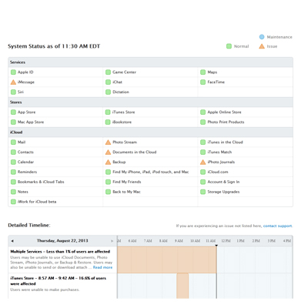Click the Bookmarks & iCloud Tabs label
Viewport: 308px width, 308px height.
click(41, 182)
